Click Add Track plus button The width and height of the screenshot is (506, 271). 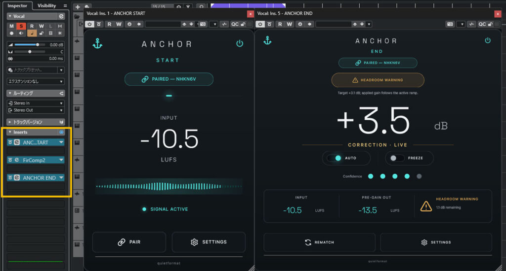pyautogui.click(x=78, y=7)
